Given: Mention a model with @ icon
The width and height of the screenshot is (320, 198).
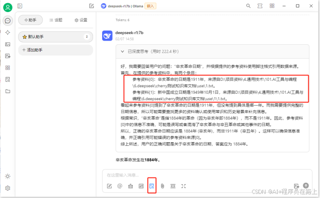Looking at the screenshot, I should 120,186.
